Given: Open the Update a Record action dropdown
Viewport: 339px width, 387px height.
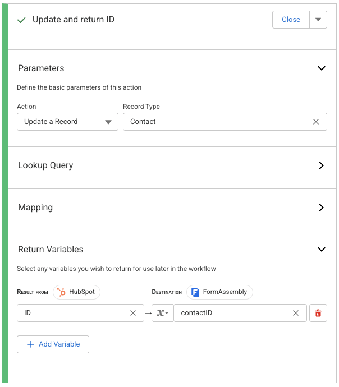Looking at the screenshot, I should 67,122.
